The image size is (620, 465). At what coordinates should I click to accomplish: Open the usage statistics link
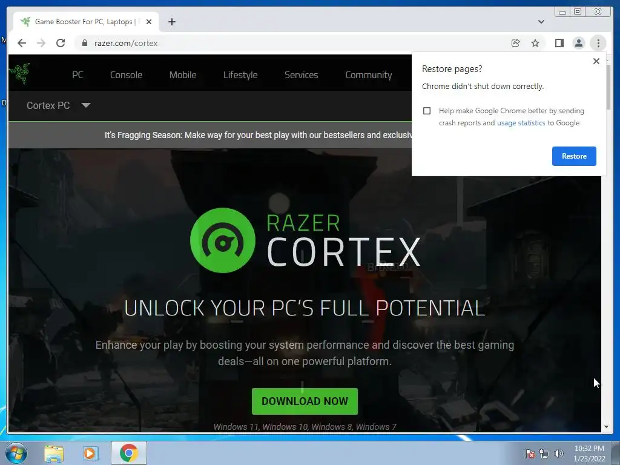click(521, 123)
